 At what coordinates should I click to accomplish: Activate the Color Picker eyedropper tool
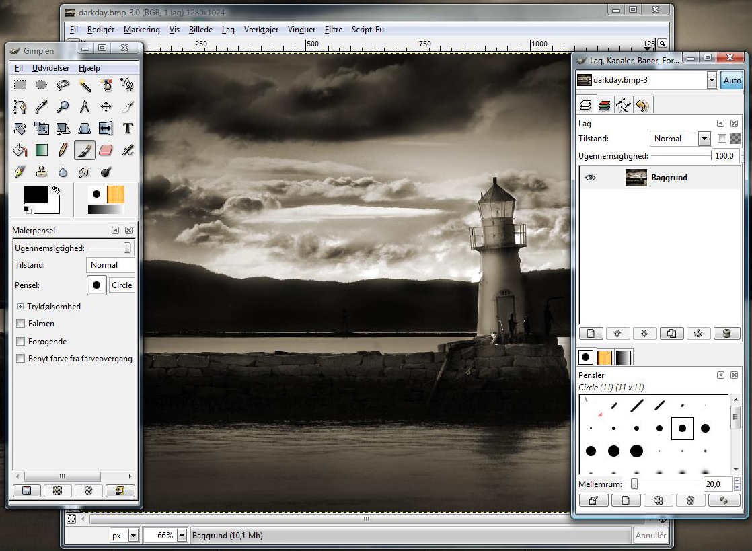coord(42,106)
